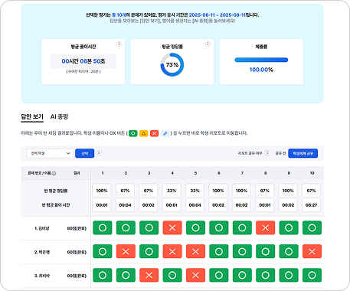Viewport: 350px width, 291px height.
Task: Open student 2's question 5 X result
Action: [x=195, y=251]
